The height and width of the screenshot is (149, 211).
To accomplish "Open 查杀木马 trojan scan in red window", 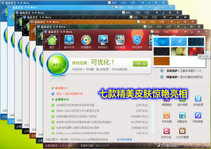I will tap(69, 42).
